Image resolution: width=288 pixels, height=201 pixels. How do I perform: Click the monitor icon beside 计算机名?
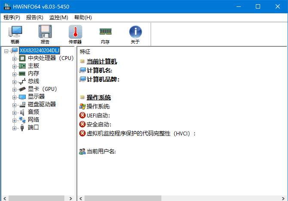[82, 70]
